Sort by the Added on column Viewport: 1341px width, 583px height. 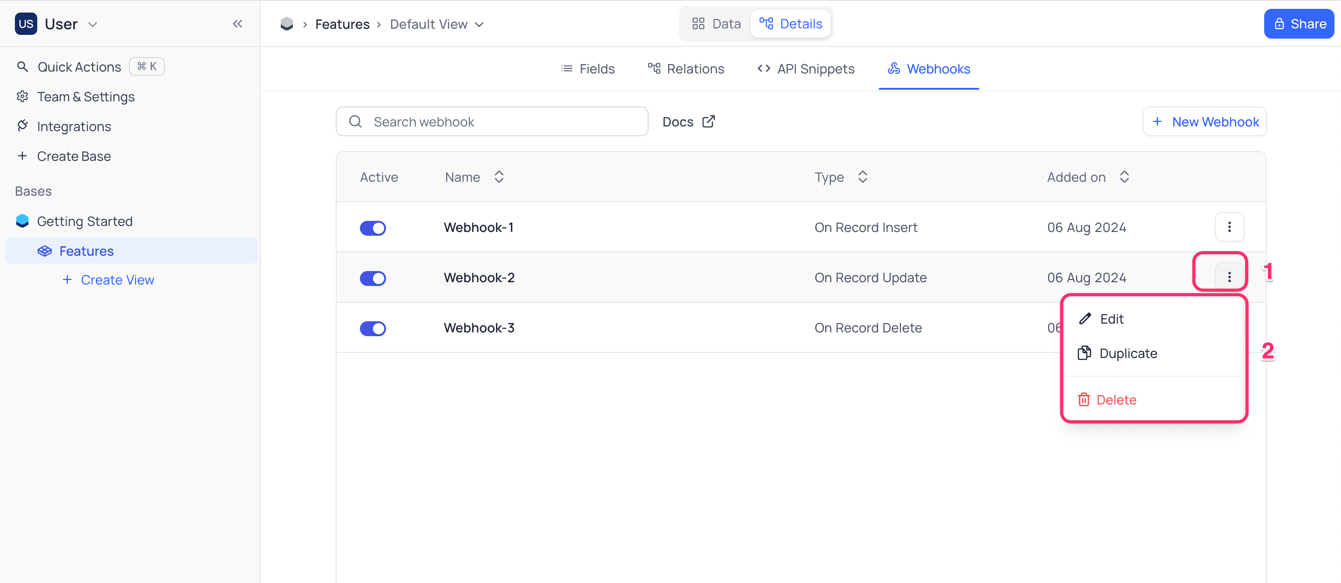(1124, 177)
